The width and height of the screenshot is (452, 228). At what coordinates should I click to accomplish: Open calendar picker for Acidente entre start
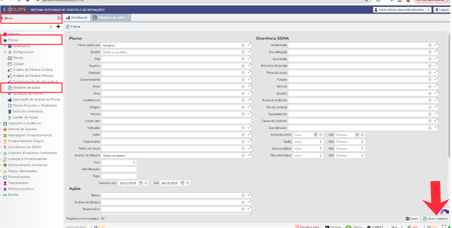click(316, 135)
